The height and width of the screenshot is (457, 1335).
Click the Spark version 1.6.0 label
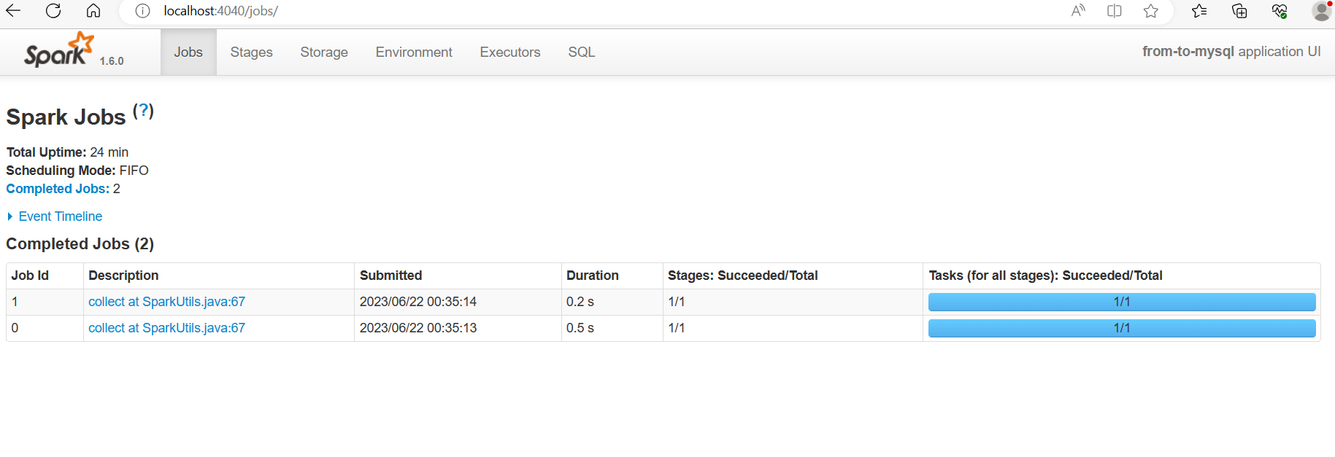coord(112,61)
